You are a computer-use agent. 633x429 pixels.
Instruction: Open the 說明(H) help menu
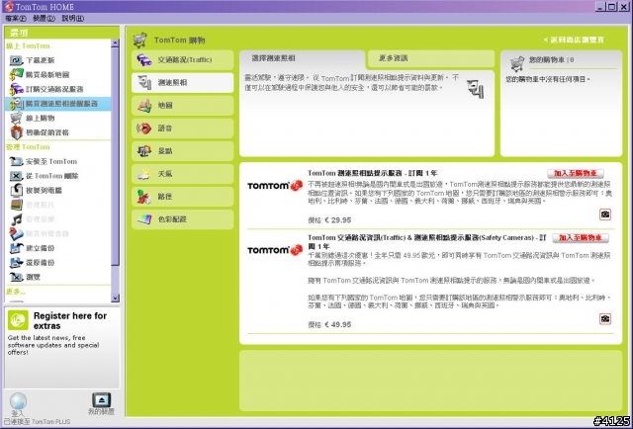[72, 18]
